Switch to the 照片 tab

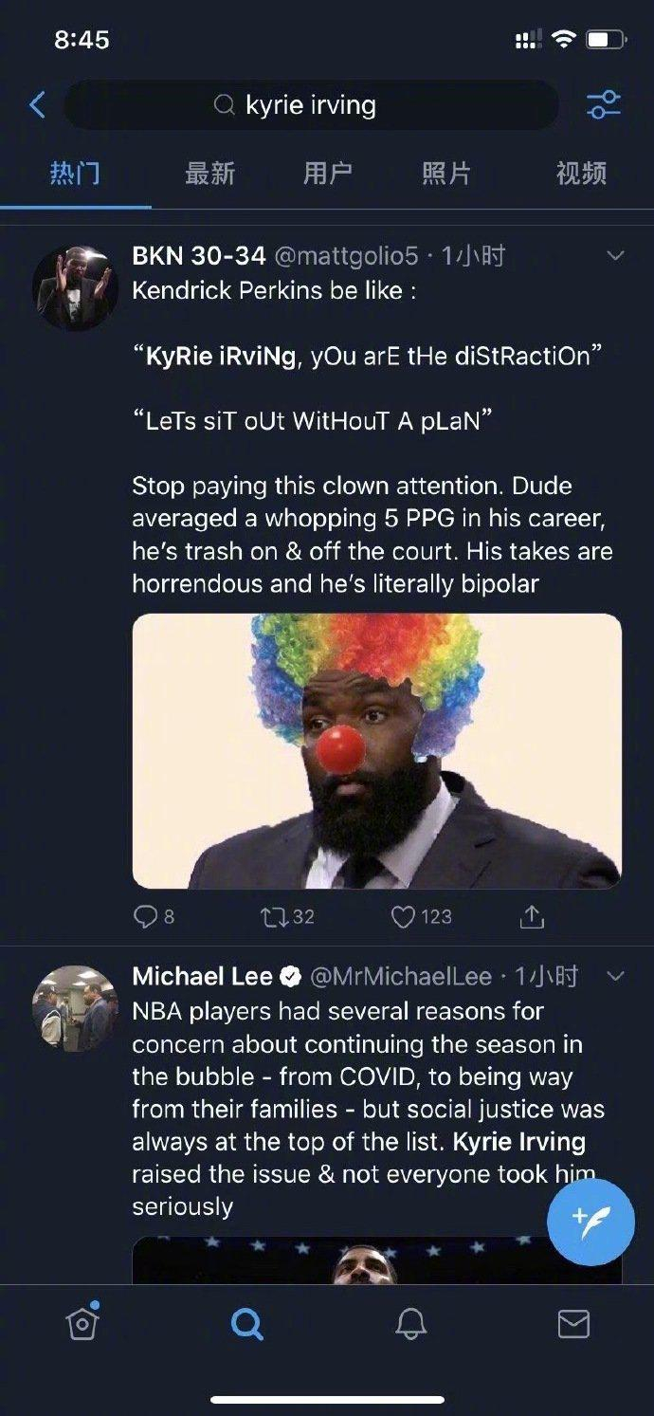pos(445,174)
